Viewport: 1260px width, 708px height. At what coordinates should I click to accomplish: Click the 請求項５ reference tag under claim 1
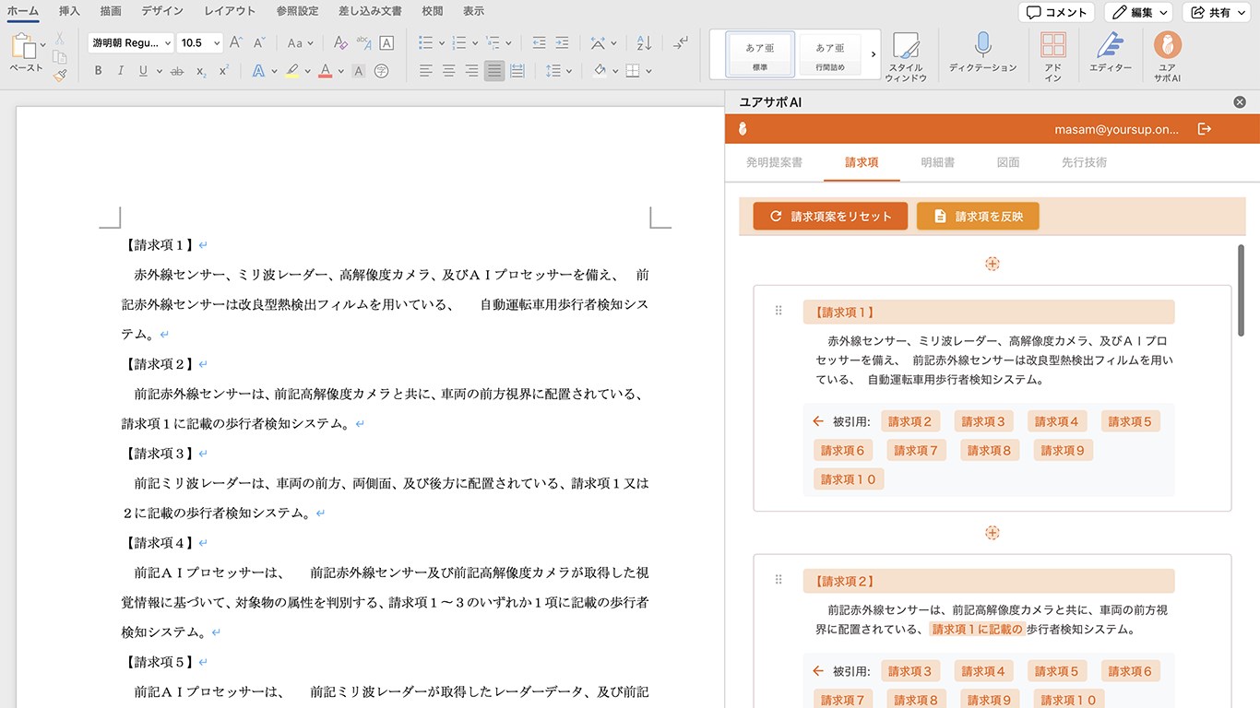point(1130,421)
